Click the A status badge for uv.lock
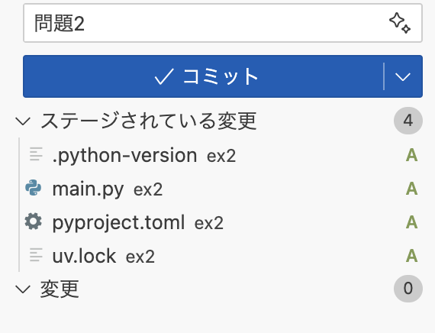The image size is (435, 333). click(411, 256)
